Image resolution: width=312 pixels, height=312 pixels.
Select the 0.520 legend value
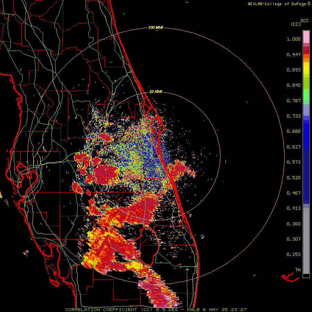[294, 178]
